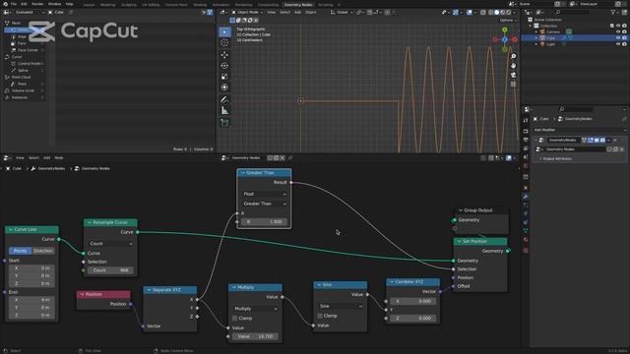
Task: Switch to the Geometry Nodes workspace tab
Action: [298, 5]
